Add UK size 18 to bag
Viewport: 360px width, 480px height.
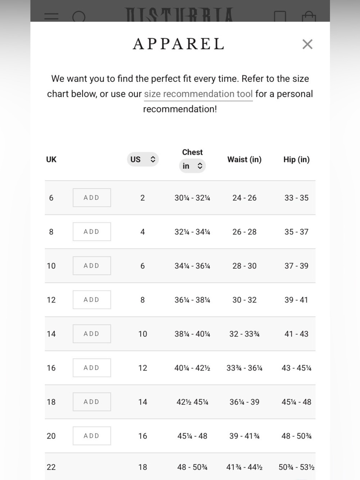coord(92,402)
